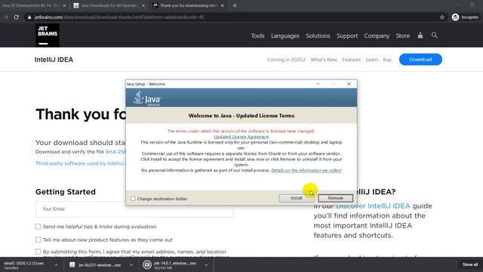Open the Discover IntelliJ IDEA guide link
This screenshot has width=483, height=272.
pos(373,206)
